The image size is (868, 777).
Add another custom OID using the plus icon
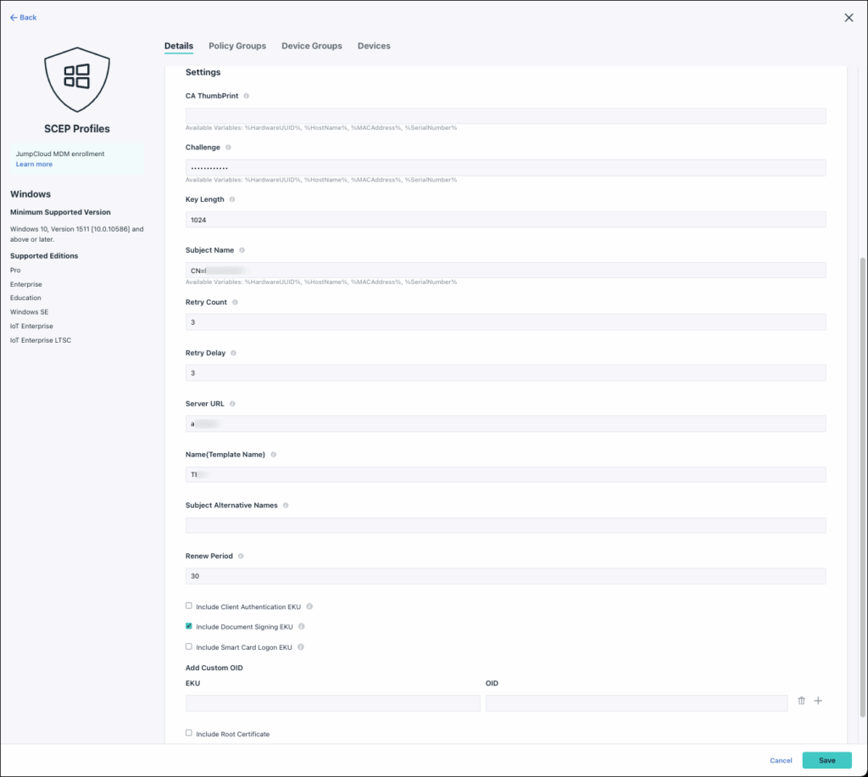click(818, 700)
